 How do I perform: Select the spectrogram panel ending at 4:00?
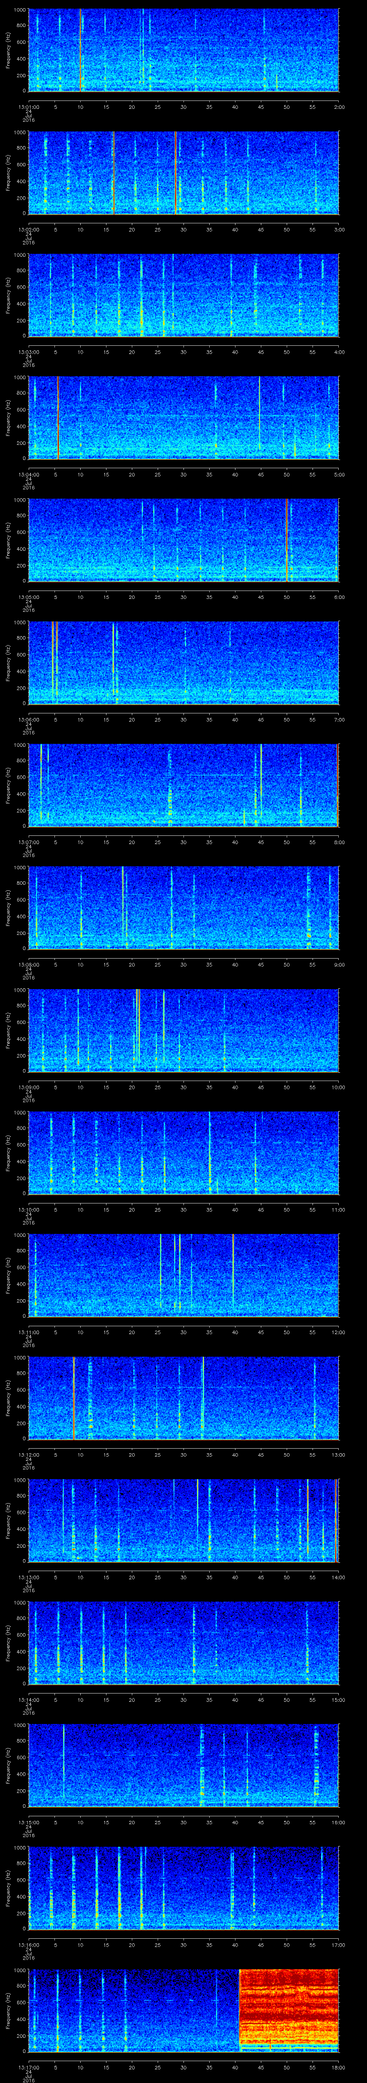pos(183,295)
